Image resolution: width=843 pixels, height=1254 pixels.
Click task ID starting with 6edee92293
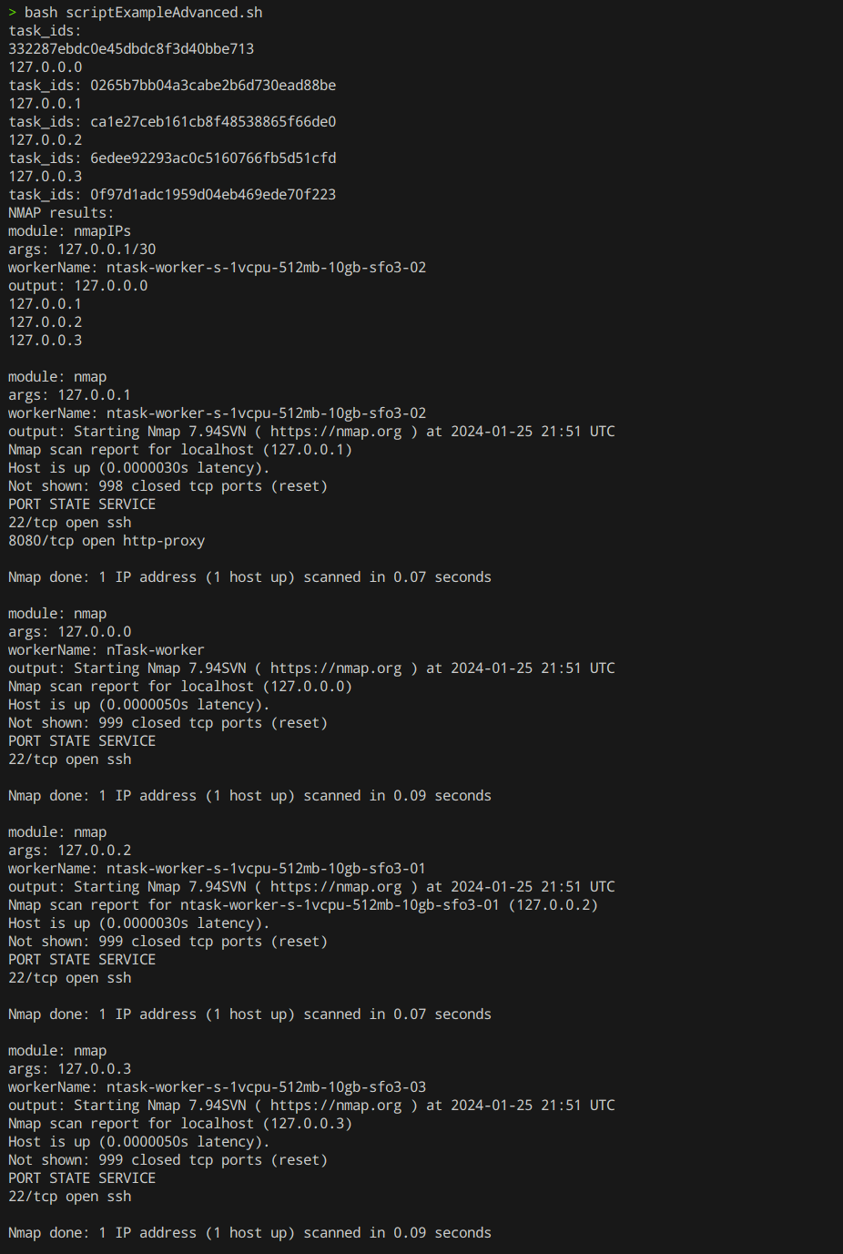pyautogui.click(x=213, y=158)
